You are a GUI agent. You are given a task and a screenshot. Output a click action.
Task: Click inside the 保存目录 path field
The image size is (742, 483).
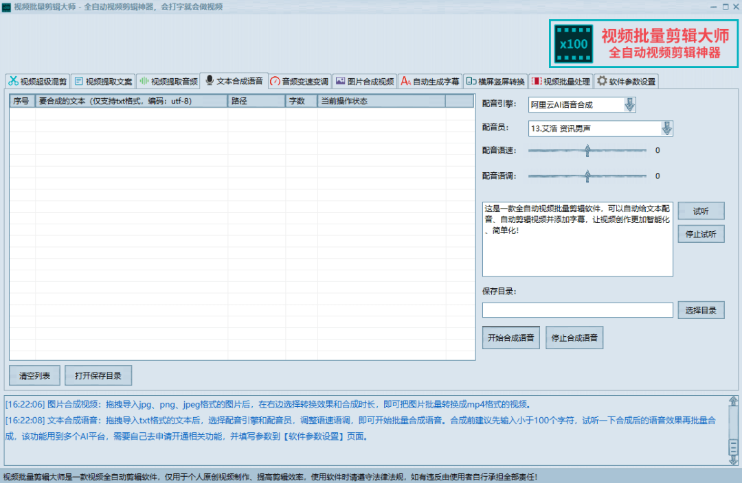(577, 309)
